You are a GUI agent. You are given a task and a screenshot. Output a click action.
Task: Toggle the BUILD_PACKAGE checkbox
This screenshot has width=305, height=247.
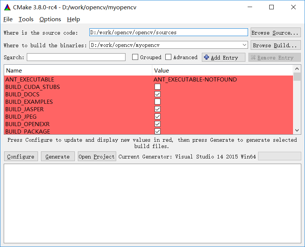[x=158, y=131]
